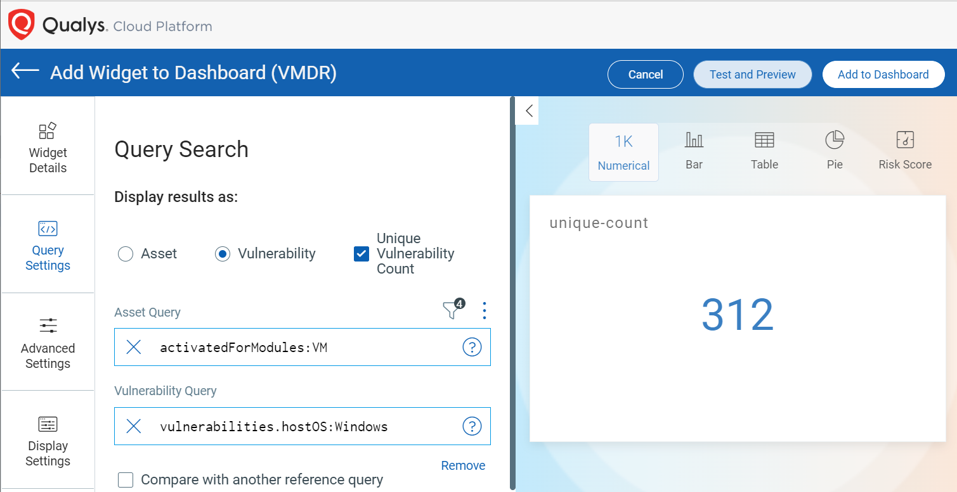Collapse the panel with the chevron arrow

[528, 111]
